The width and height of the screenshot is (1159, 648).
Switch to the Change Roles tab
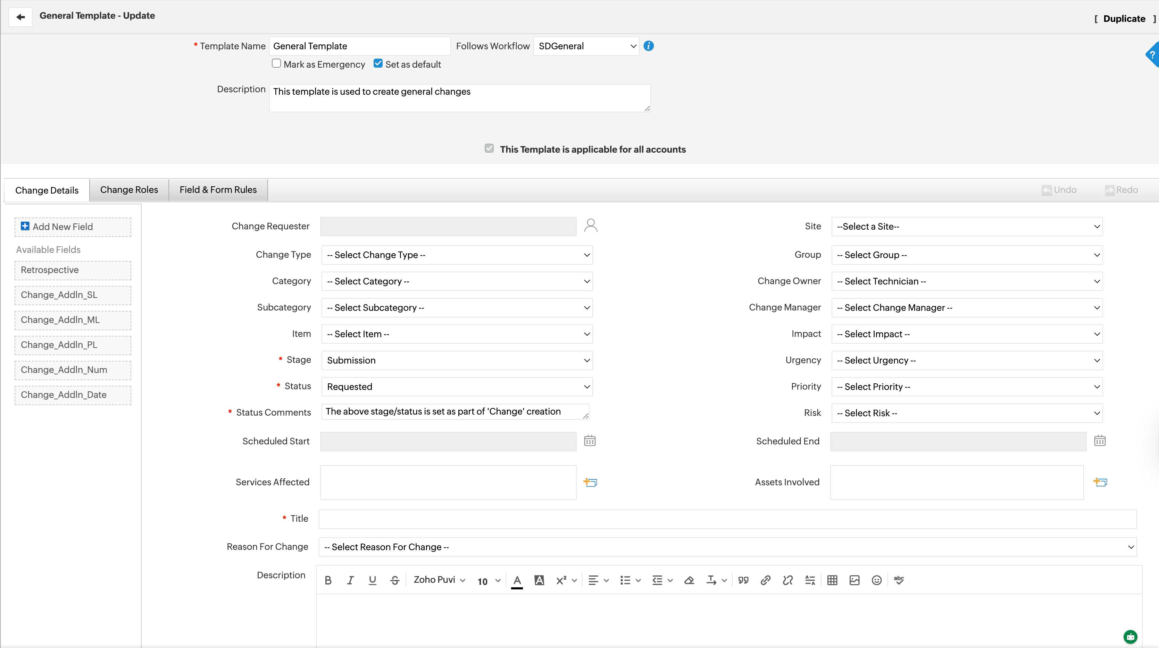[x=129, y=190]
